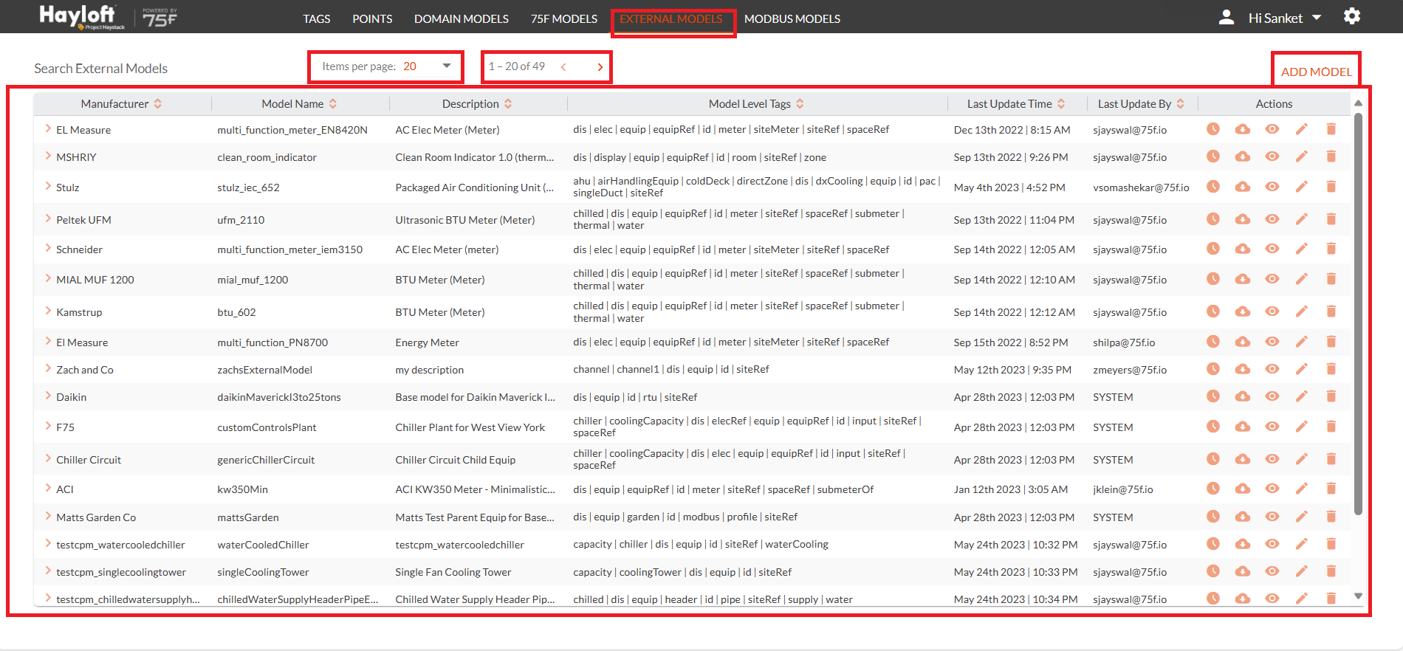The width and height of the screenshot is (1403, 651).
Task: Go to next page arrow
Action: (600, 67)
